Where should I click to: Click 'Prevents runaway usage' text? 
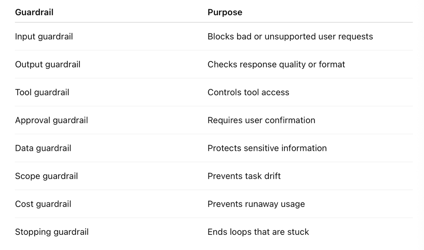(x=256, y=204)
